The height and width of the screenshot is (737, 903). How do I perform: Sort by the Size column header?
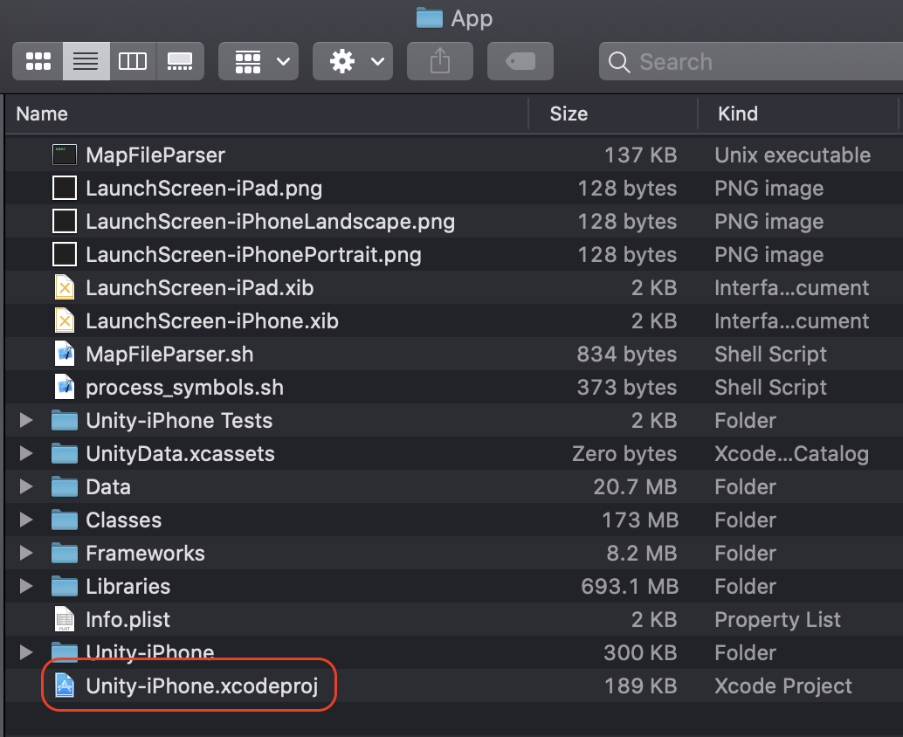pyautogui.click(x=569, y=114)
